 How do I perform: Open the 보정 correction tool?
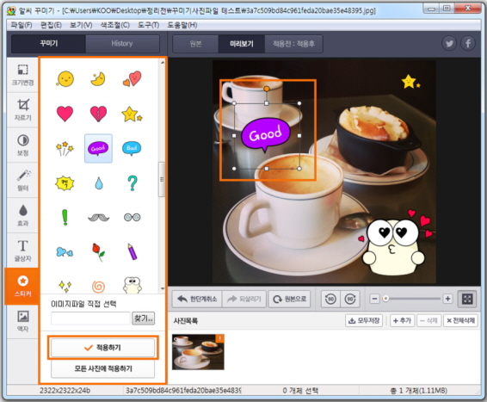22,145
